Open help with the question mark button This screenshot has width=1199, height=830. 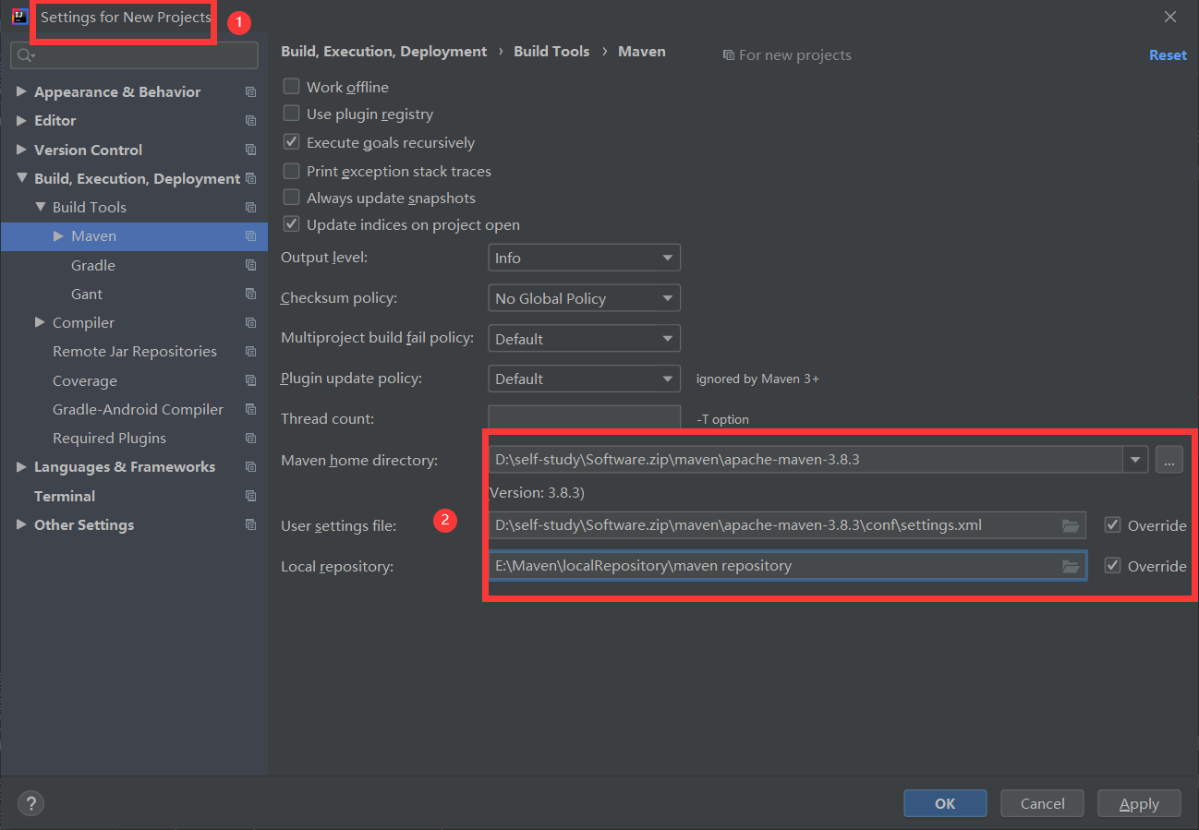(x=31, y=803)
